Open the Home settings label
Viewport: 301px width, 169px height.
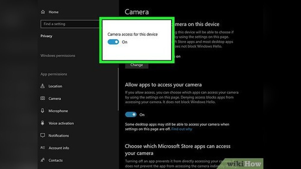pyautogui.click(x=53, y=12)
